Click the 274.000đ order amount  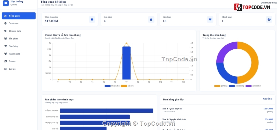(x=269, y=120)
